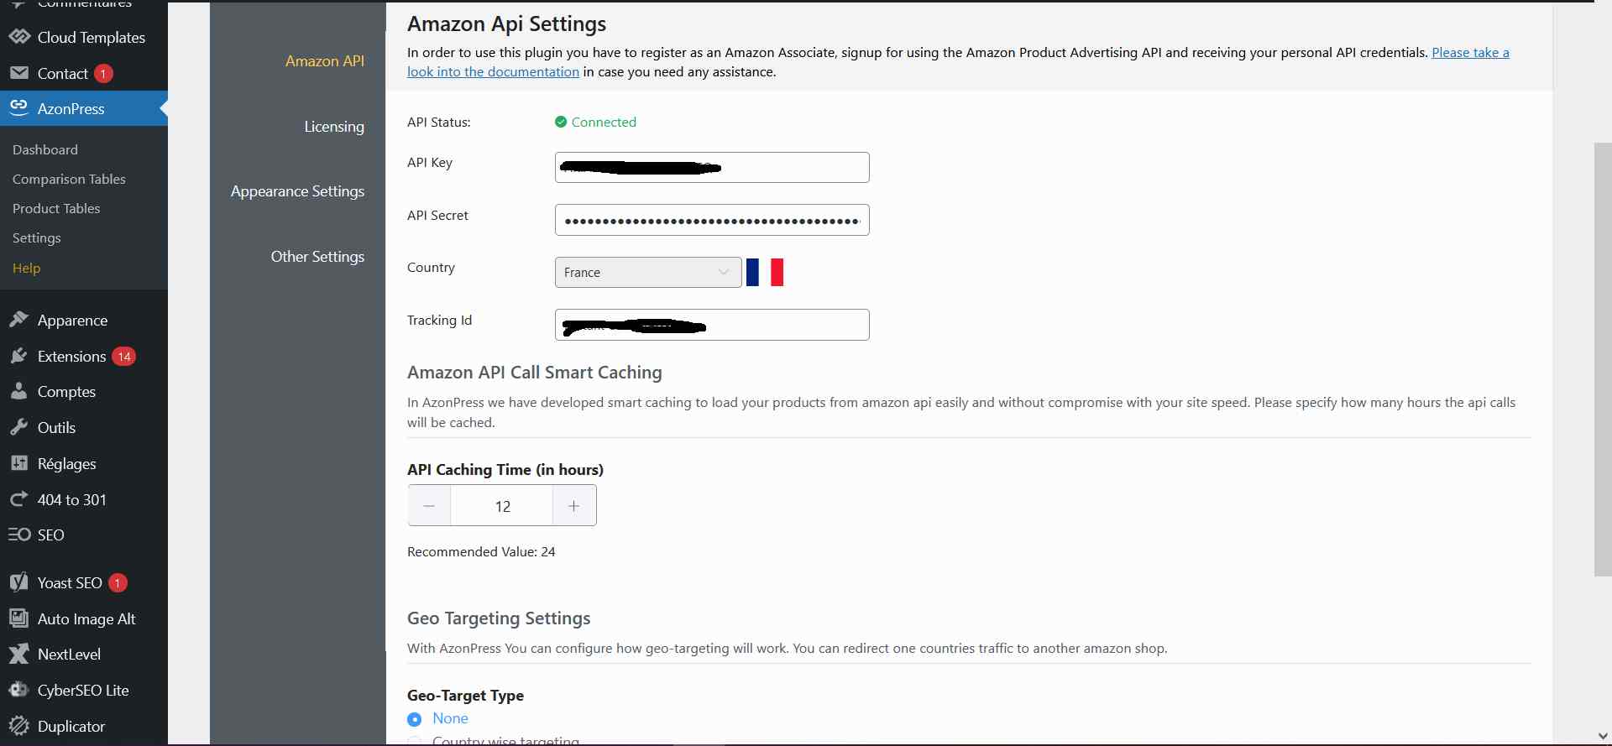Click the Tracking Id input field

(712, 325)
